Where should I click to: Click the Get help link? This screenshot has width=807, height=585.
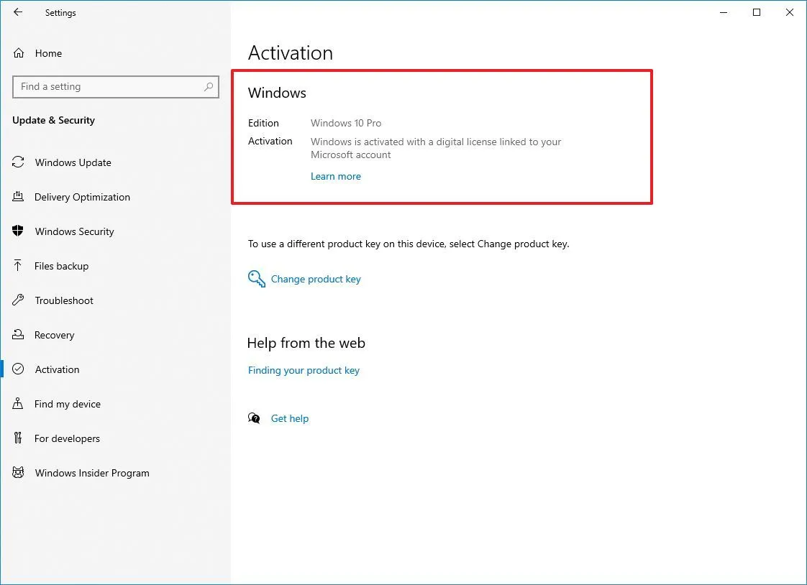[290, 418]
